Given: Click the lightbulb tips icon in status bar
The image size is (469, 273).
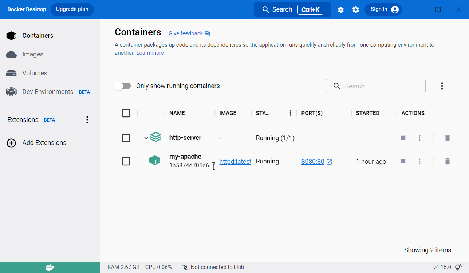Looking at the screenshot, I should (458, 268).
